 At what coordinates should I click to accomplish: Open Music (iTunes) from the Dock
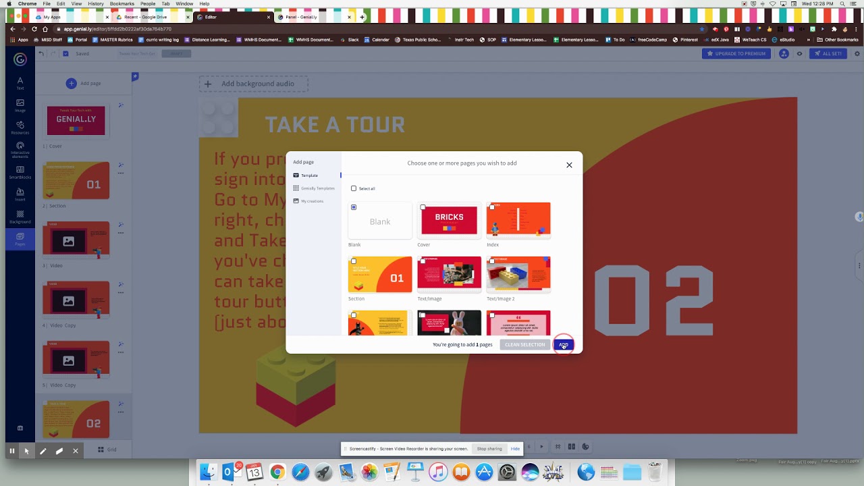(x=438, y=472)
